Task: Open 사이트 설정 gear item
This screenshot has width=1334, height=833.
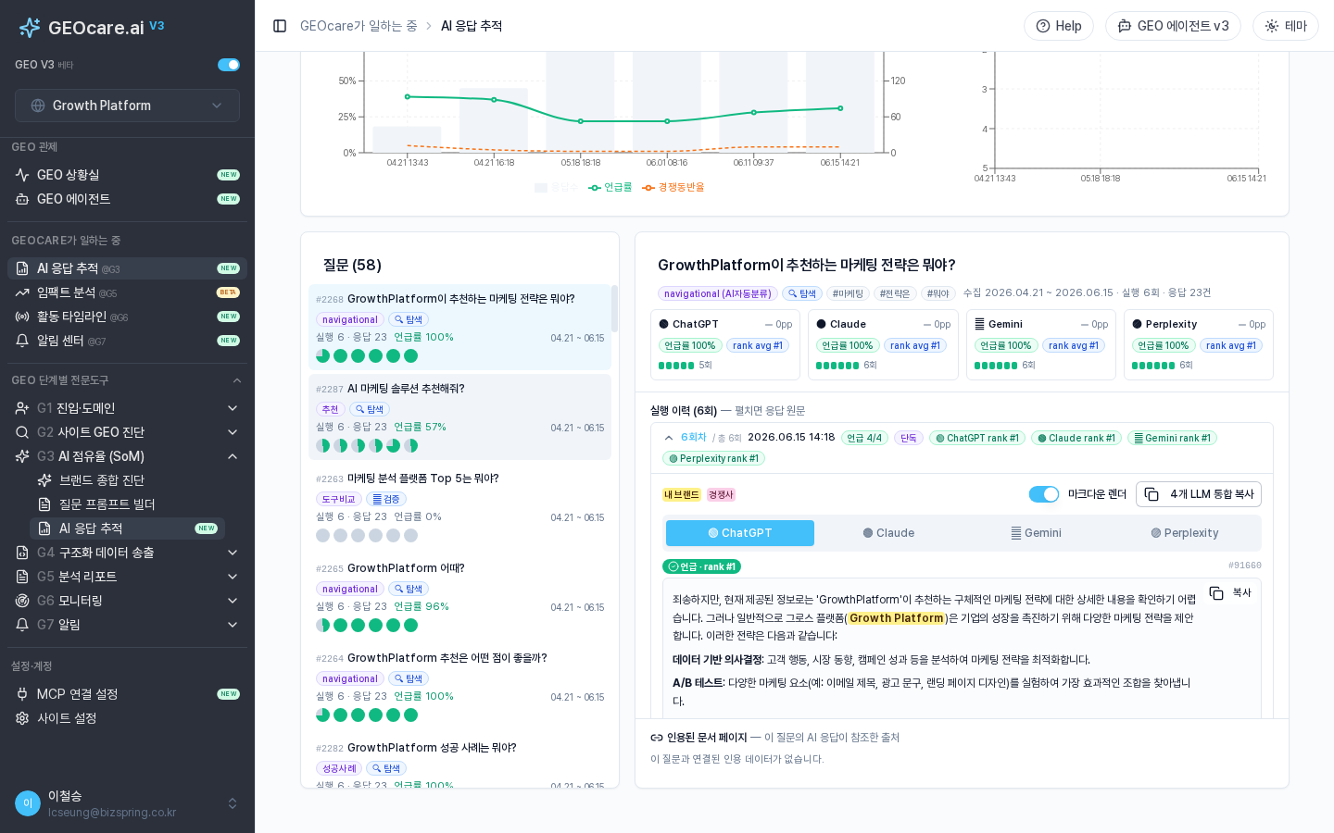Action: pyautogui.click(x=127, y=718)
